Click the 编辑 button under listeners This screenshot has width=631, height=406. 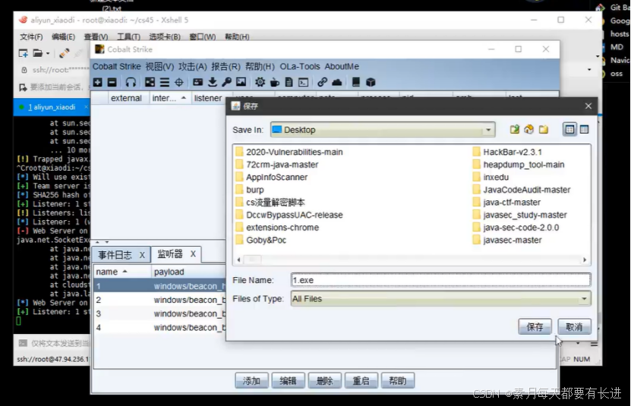point(288,381)
